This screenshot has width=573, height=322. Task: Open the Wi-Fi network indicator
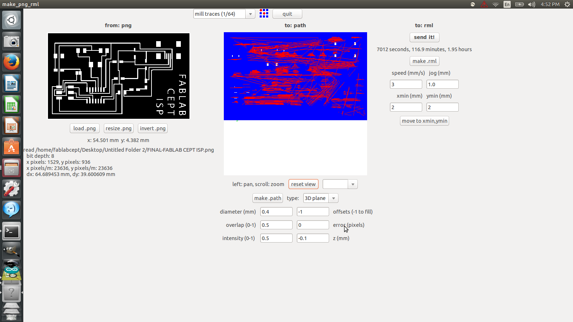click(496, 4)
